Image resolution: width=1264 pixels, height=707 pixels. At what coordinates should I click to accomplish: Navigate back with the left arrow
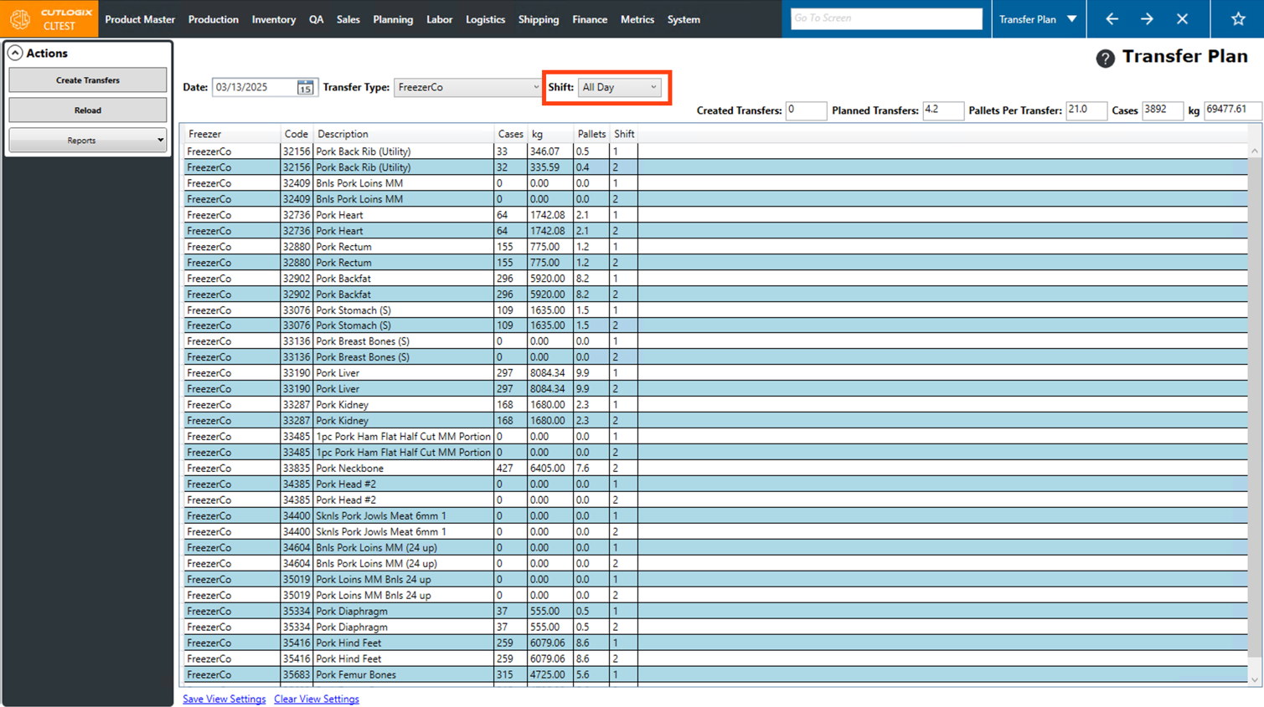point(1112,19)
